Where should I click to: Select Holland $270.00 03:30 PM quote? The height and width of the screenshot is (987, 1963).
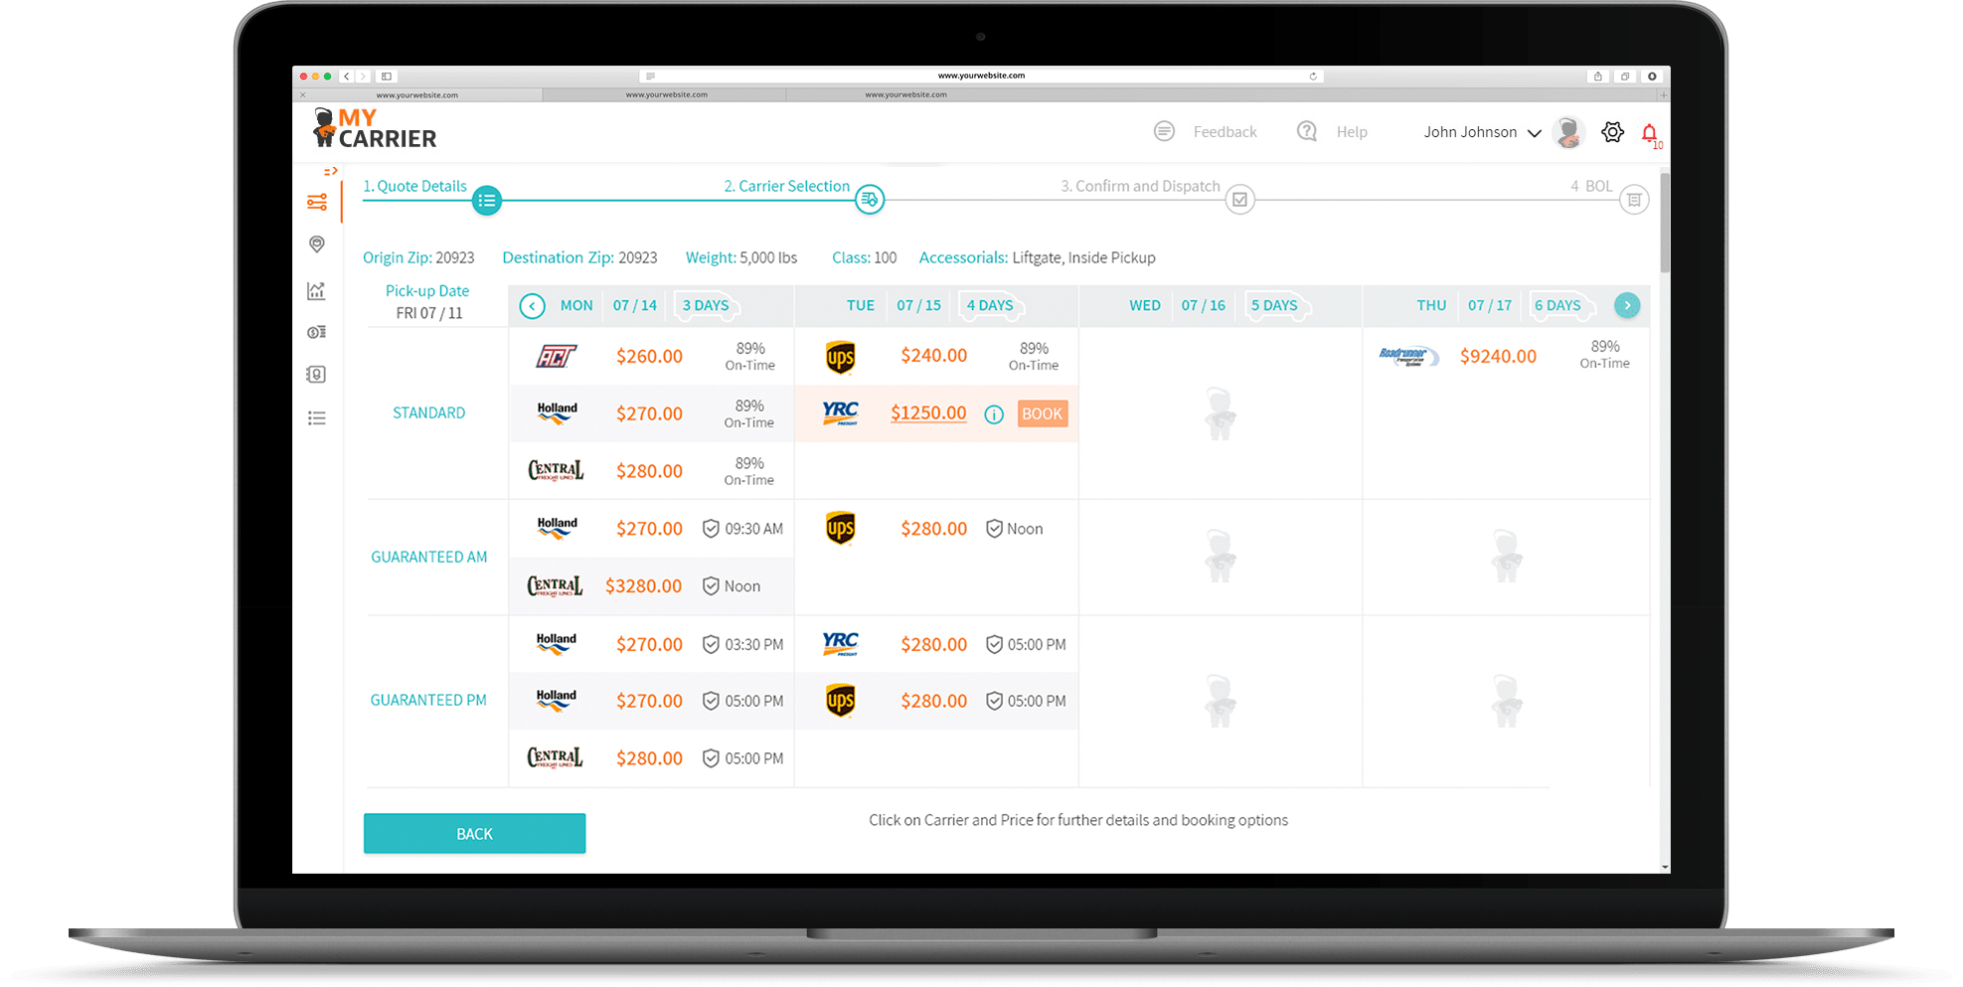tap(651, 644)
